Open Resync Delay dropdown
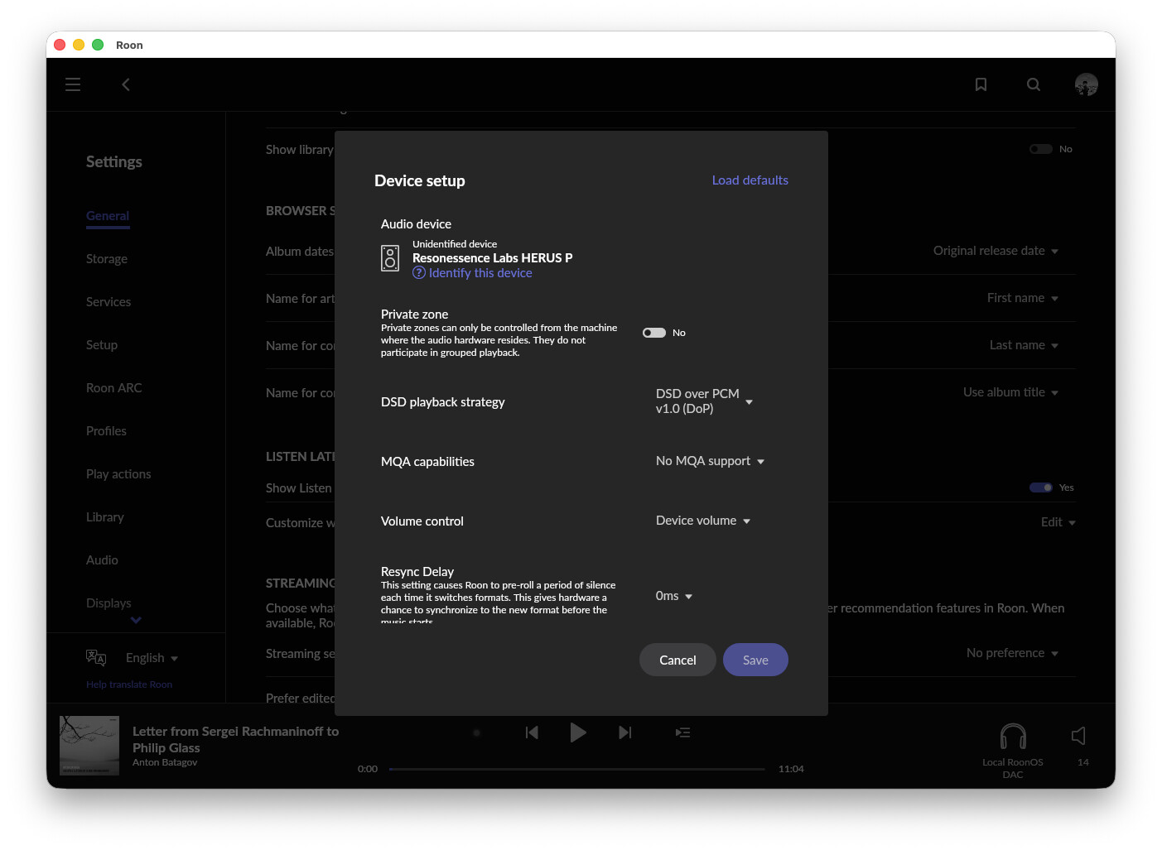This screenshot has height=850, width=1162. [x=674, y=596]
